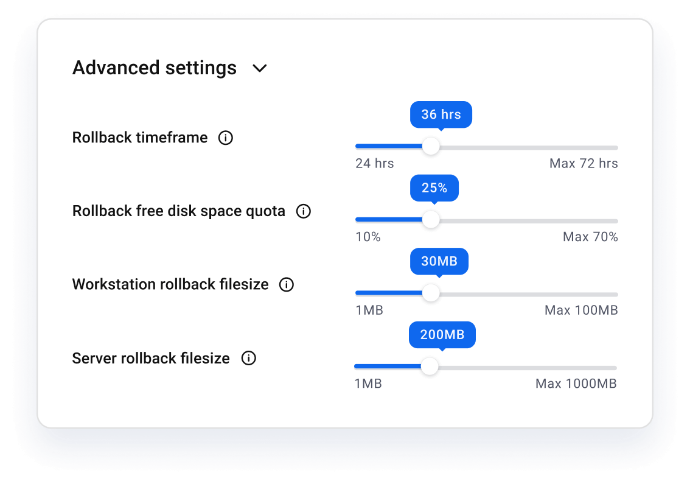690x484 pixels.
Task: Click the 36 hrs value bubble
Action: 441,114
